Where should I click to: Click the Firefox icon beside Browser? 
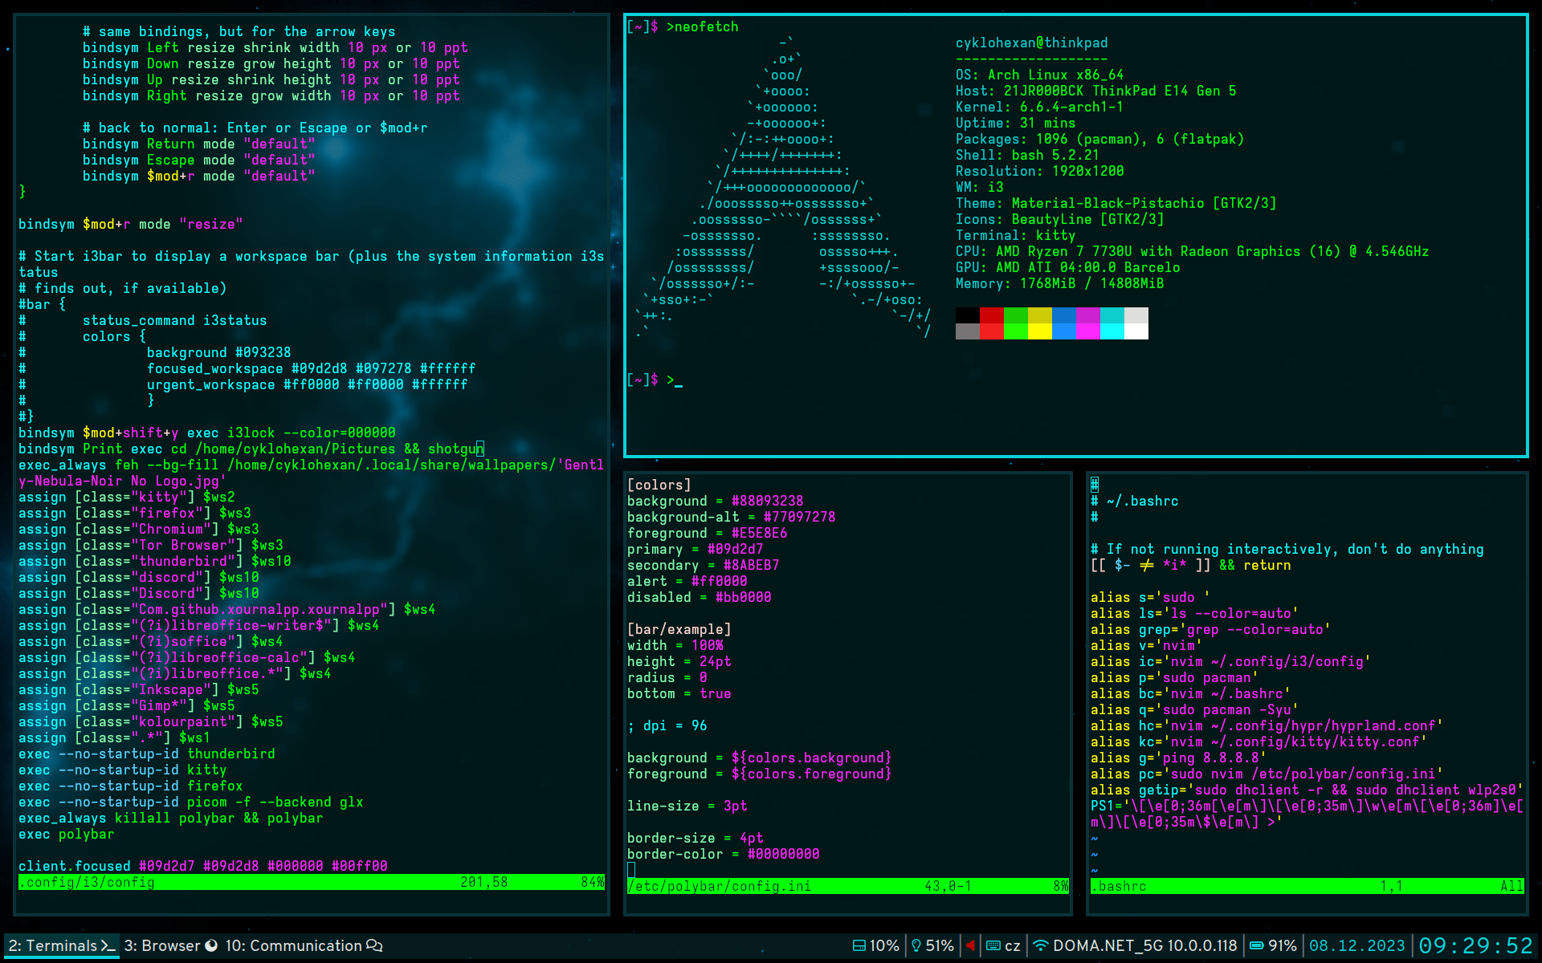tap(211, 945)
